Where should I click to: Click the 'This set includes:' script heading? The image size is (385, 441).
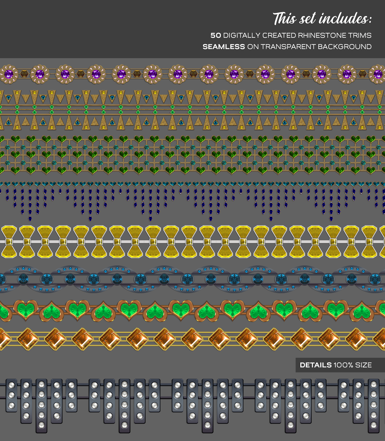(x=322, y=19)
